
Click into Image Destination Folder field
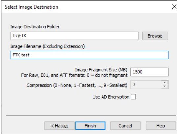[74, 36]
